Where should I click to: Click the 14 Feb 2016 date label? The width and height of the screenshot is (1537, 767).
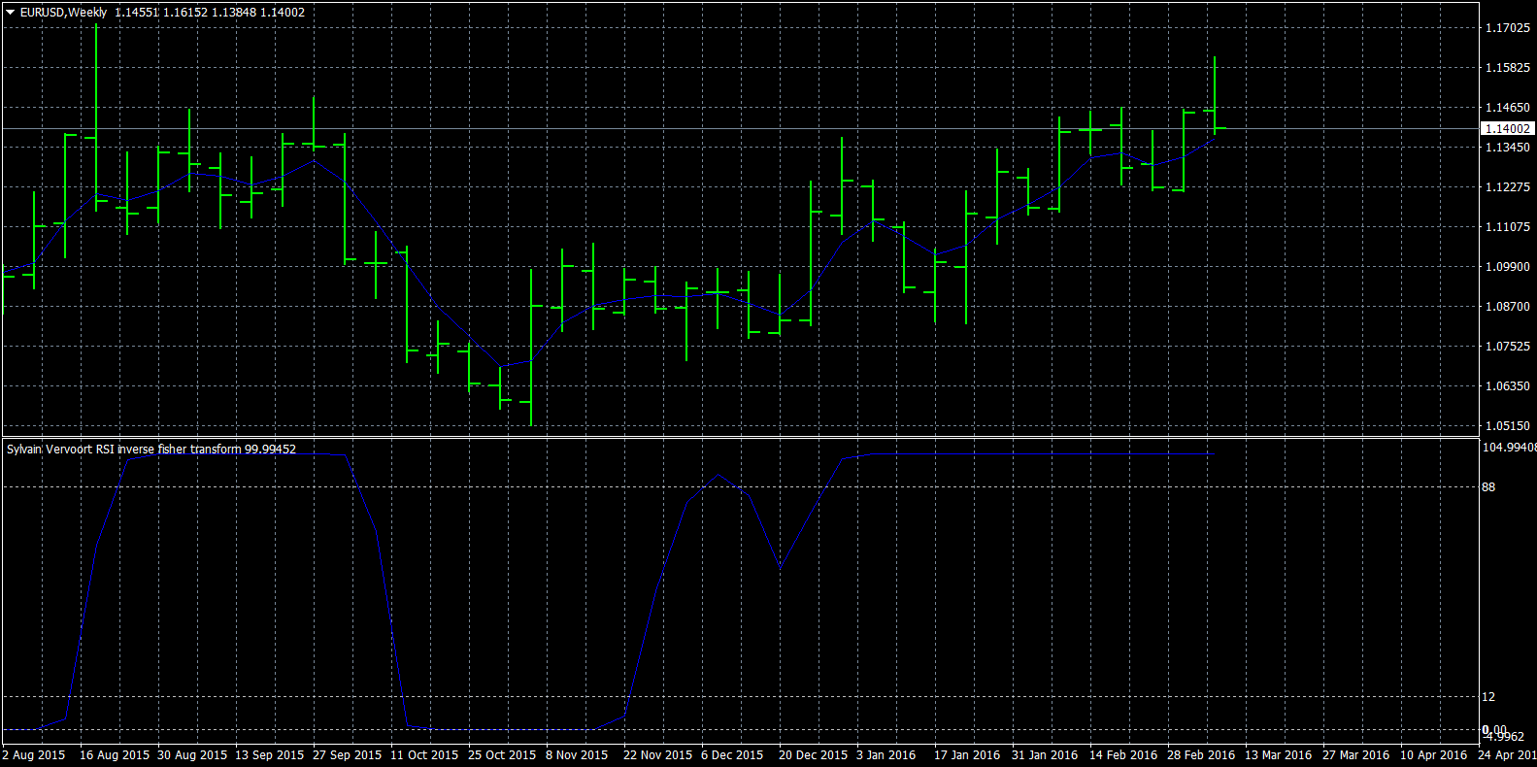coord(1123,755)
